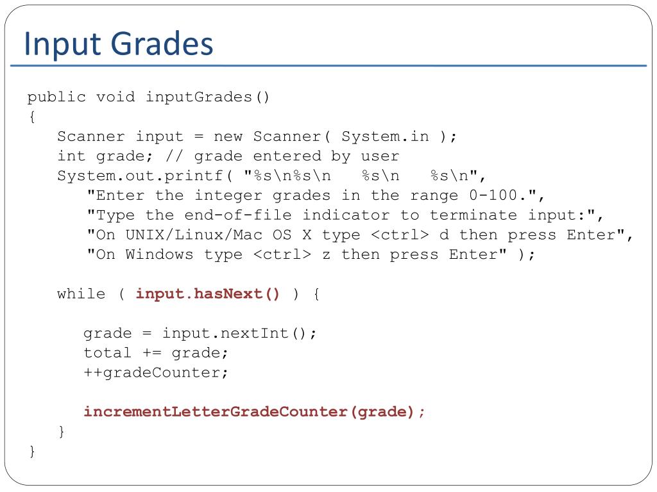
Task: Click the incrementLetterGradeCounter(grade) statement
Action: [254, 412]
